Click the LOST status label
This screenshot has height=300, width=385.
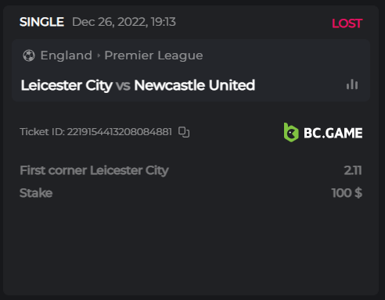pyautogui.click(x=347, y=23)
